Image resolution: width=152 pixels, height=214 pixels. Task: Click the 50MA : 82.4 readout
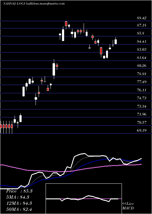(19, 209)
